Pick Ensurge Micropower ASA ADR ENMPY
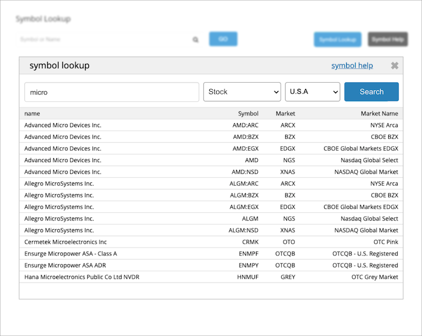The height and width of the screenshot is (336, 422). tap(66, 265)
